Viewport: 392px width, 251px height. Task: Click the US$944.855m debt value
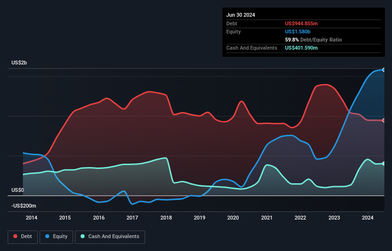point(301,23)
